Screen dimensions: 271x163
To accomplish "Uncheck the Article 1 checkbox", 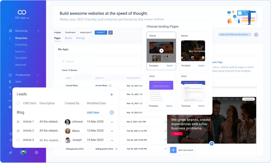I will (x=18, y=122).
